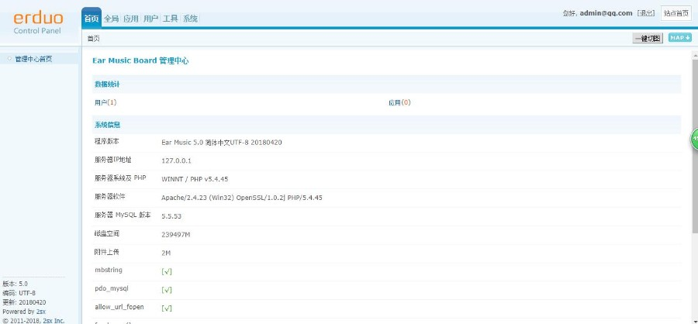Click the 磁盘空间 label

107,233
